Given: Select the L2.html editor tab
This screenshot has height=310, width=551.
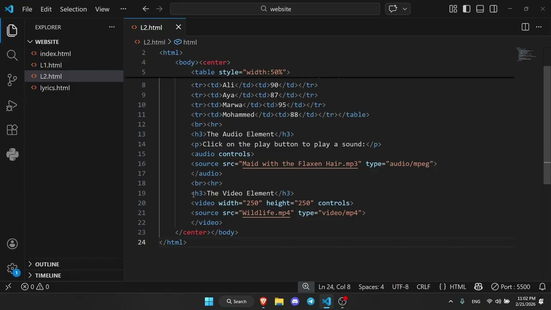Looking at the screenshot, I should click(x=155, y=27).
